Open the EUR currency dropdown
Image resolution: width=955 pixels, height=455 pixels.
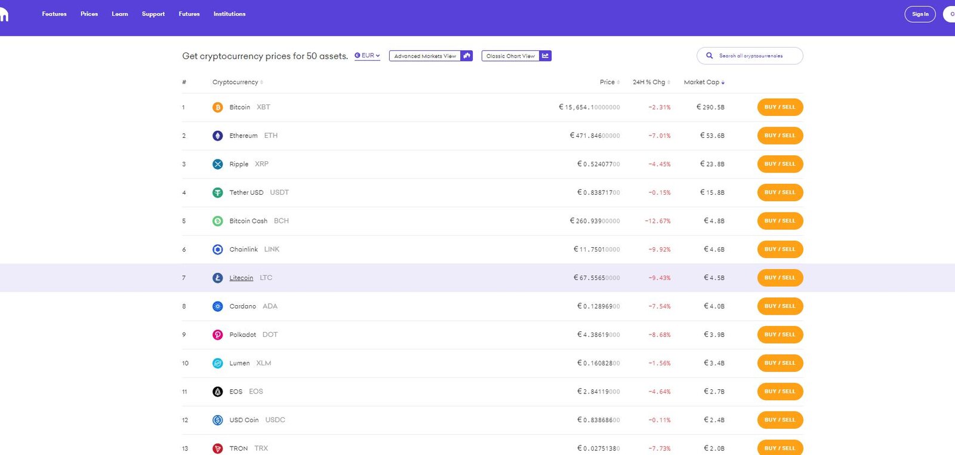point(367,56)
